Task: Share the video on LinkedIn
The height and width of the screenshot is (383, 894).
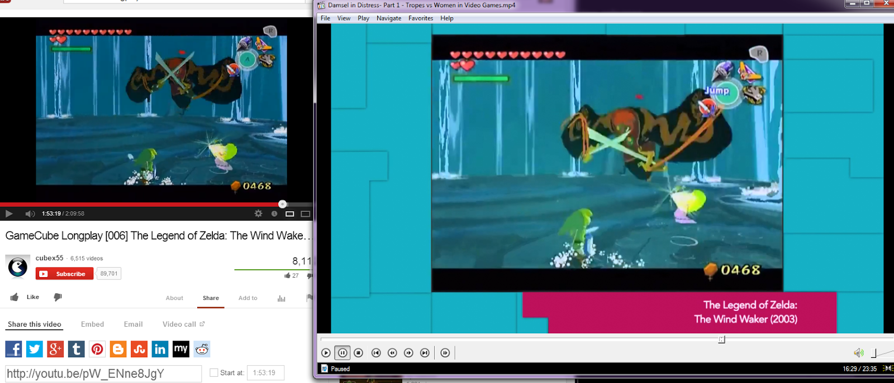Action: point(160,349)
